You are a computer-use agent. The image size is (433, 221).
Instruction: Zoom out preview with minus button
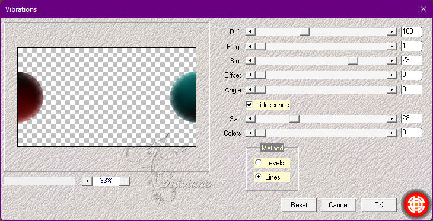pyautogui.click(x=125, y=181)
